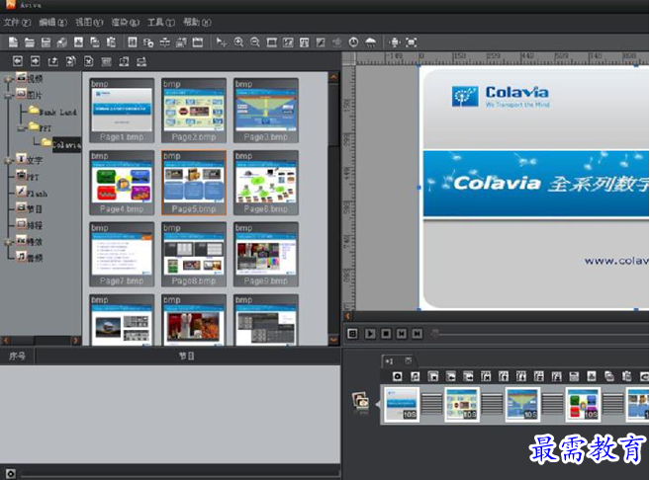
Task: Select the Page3.bmp thumbnail
Action: (266, 111)
